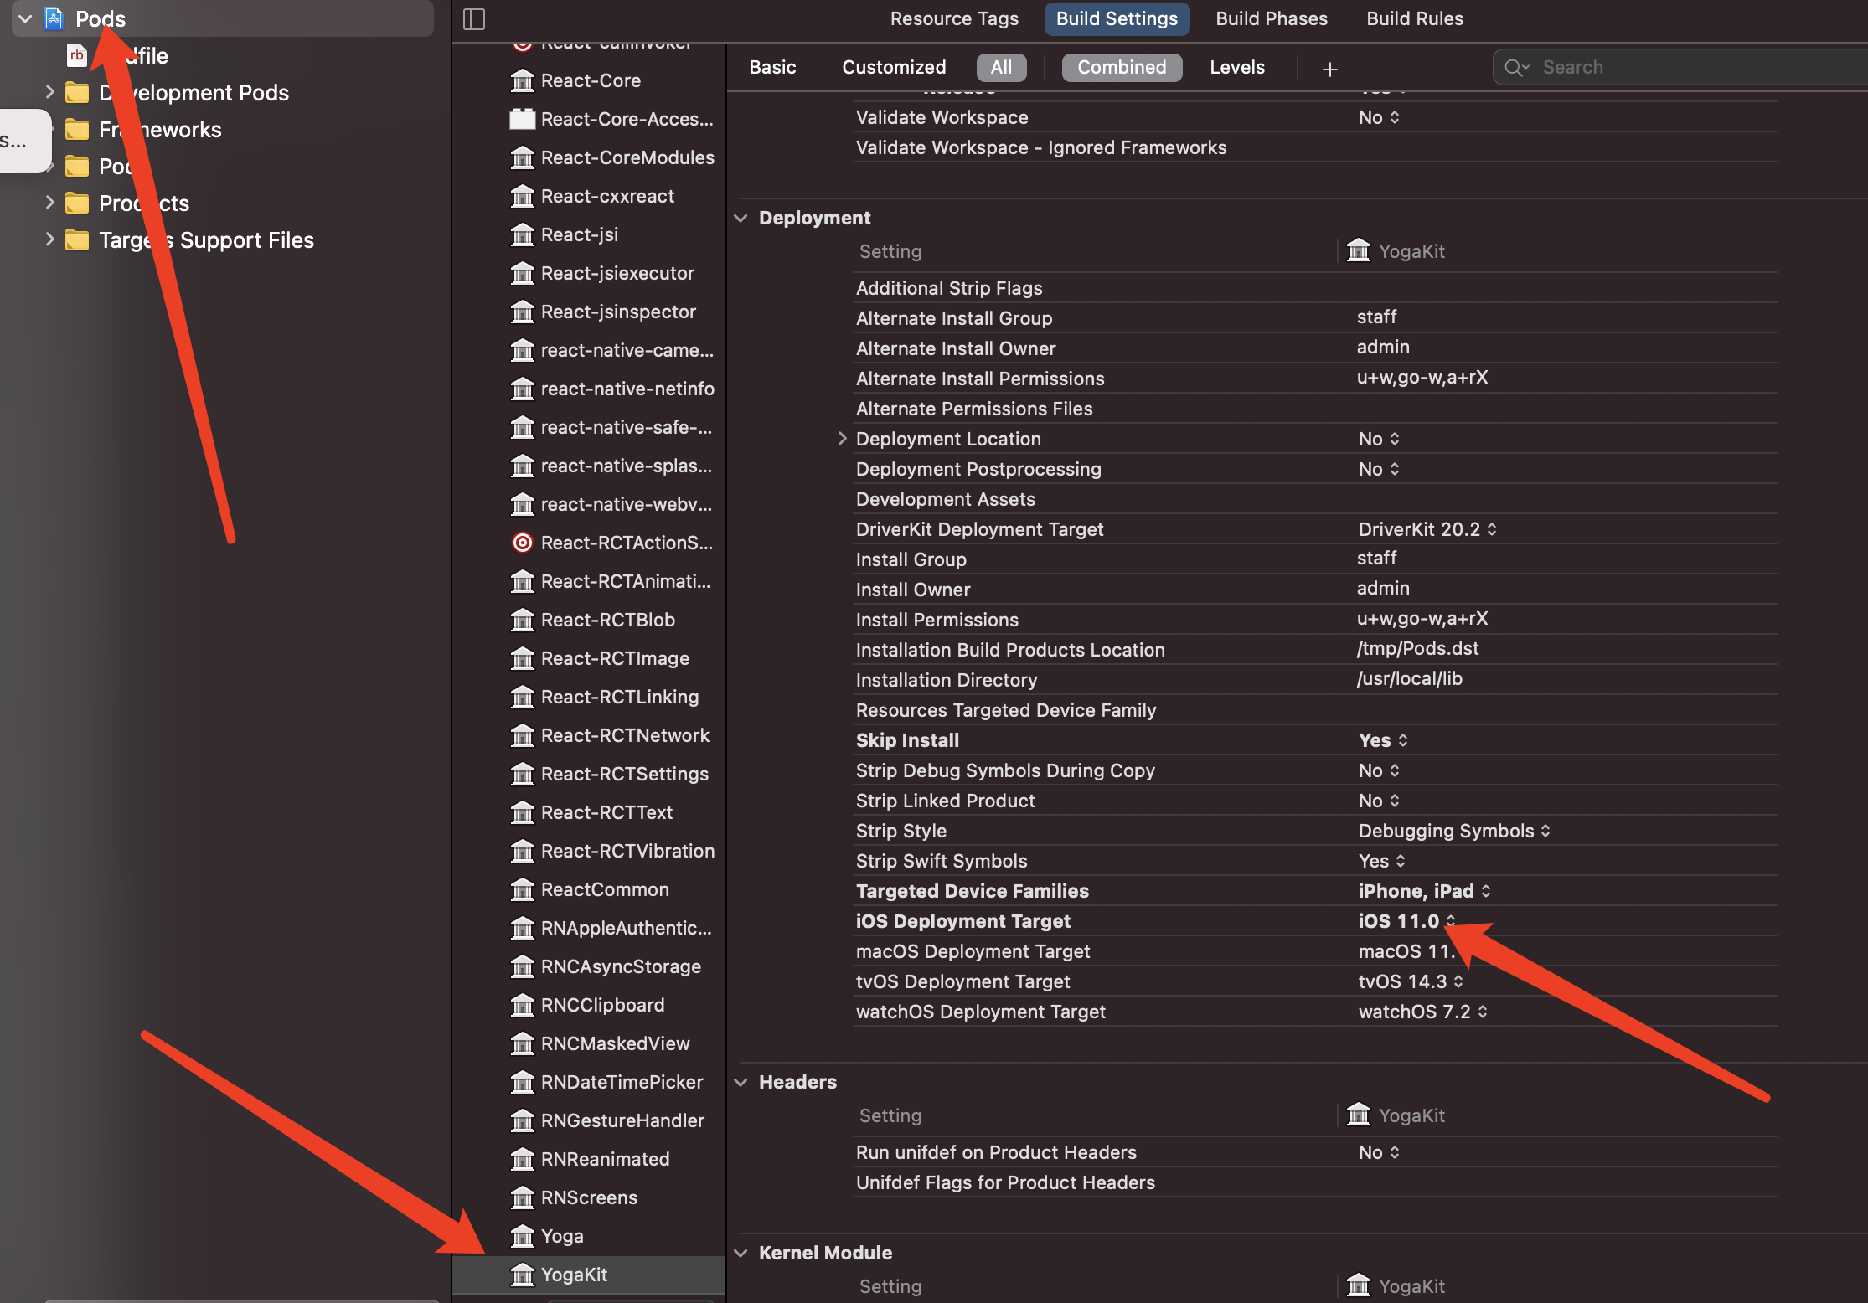1868x1303 pixels.
Task: Click the YogaKit target icon in the list
Action: 523,1275
